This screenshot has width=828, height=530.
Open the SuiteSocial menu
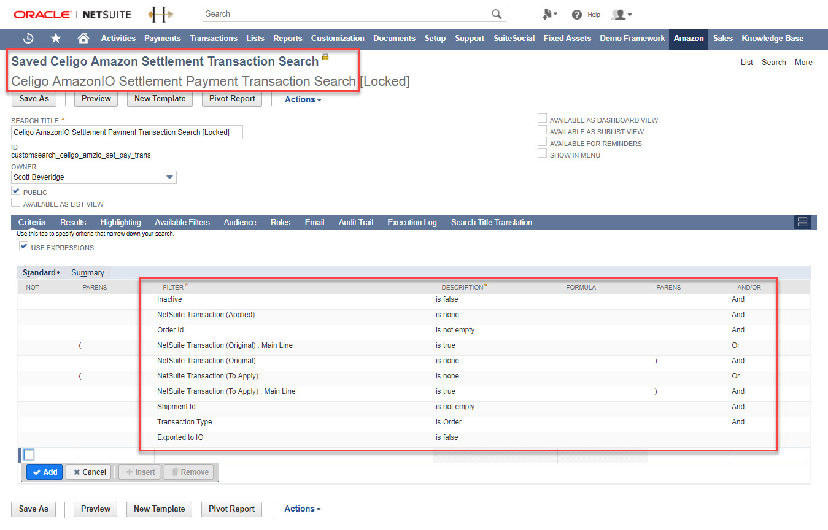pos(514,38)
